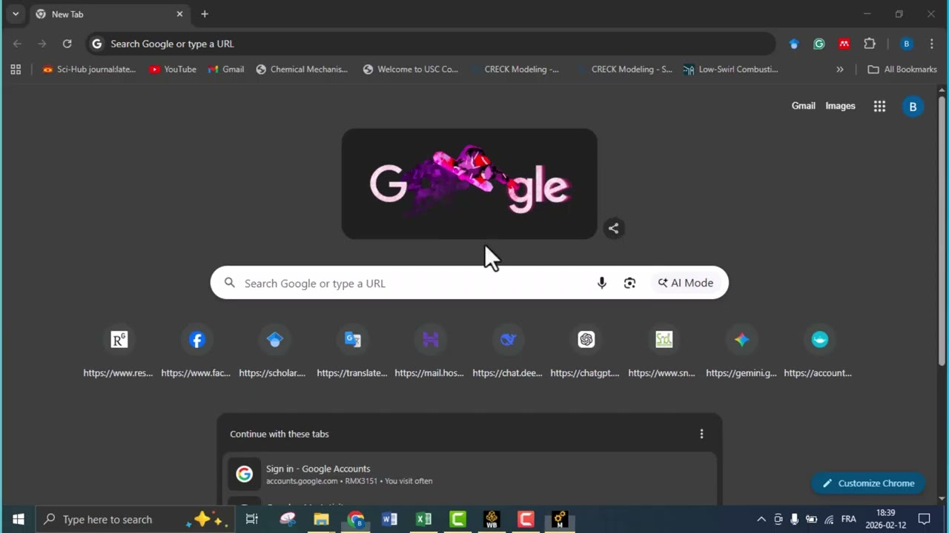Open the Facebook shortcut tile

[196, 352]
